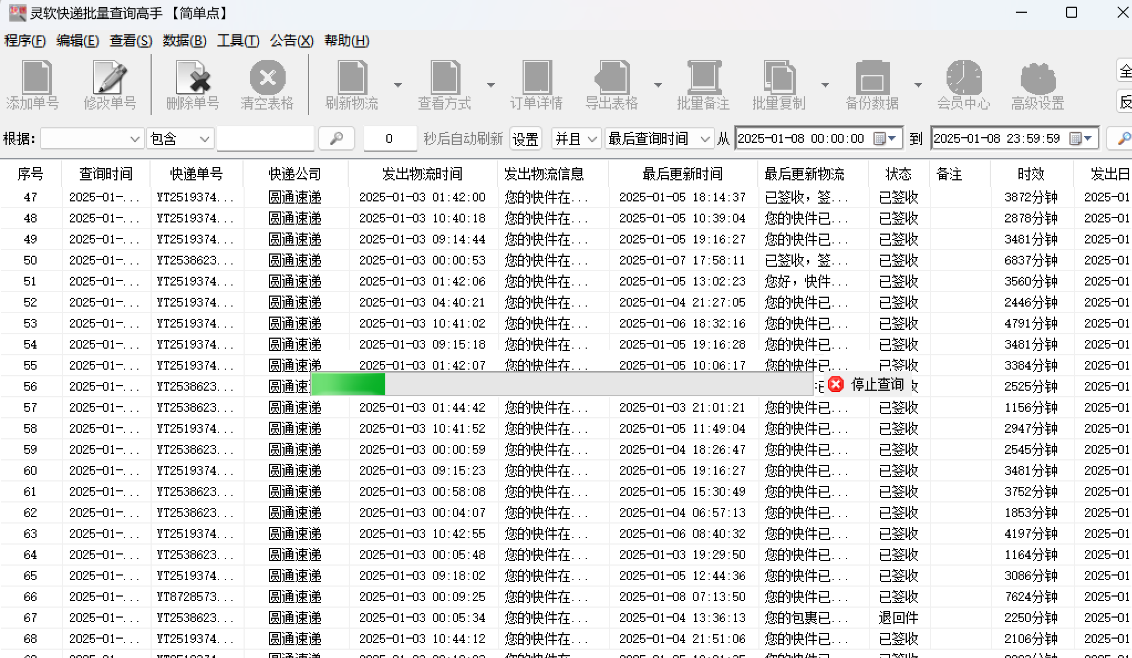This screenshot has width=1132, height=658.
Task: Click the 设置 auto-refresh button
Action: (x=525, y=138)
